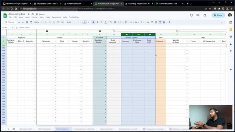Open the Insert menu
235x132 pixels.
27,17
